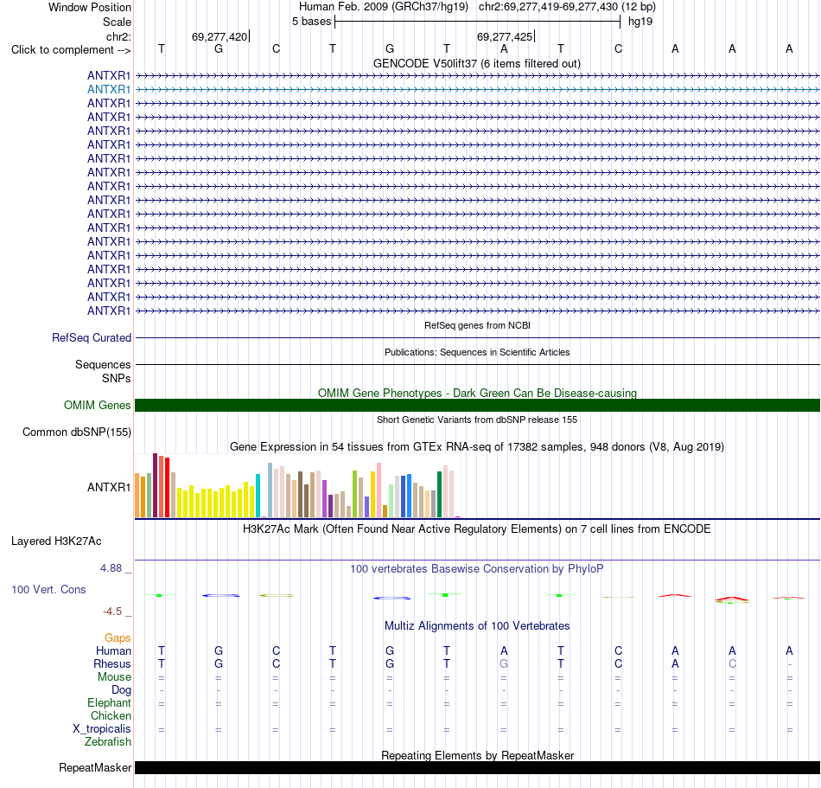Click the 'Scale' track label

(x=117, y=22)
